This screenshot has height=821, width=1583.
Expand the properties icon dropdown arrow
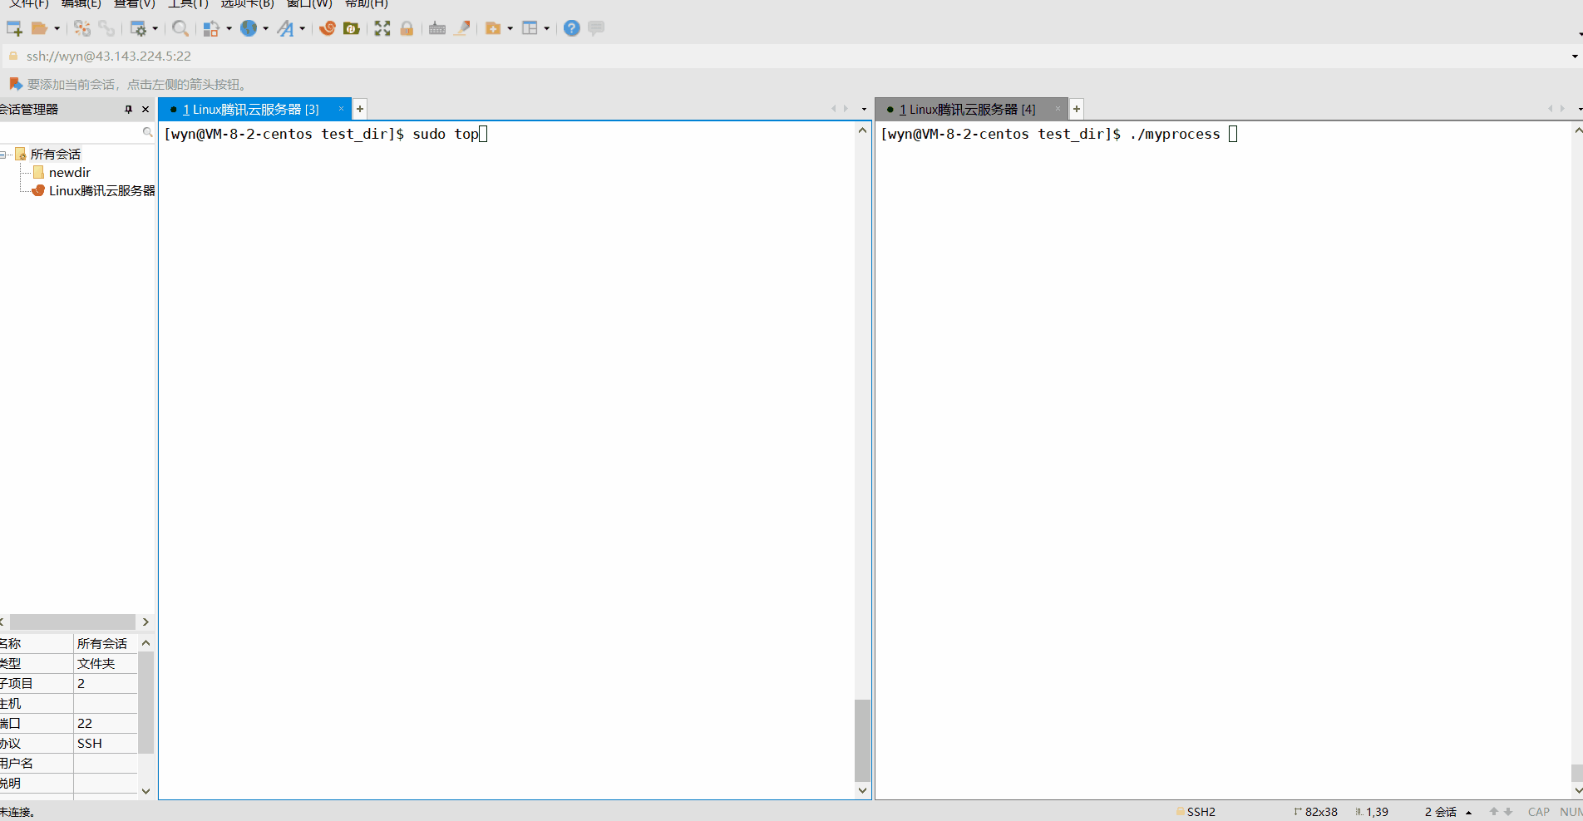155,28
